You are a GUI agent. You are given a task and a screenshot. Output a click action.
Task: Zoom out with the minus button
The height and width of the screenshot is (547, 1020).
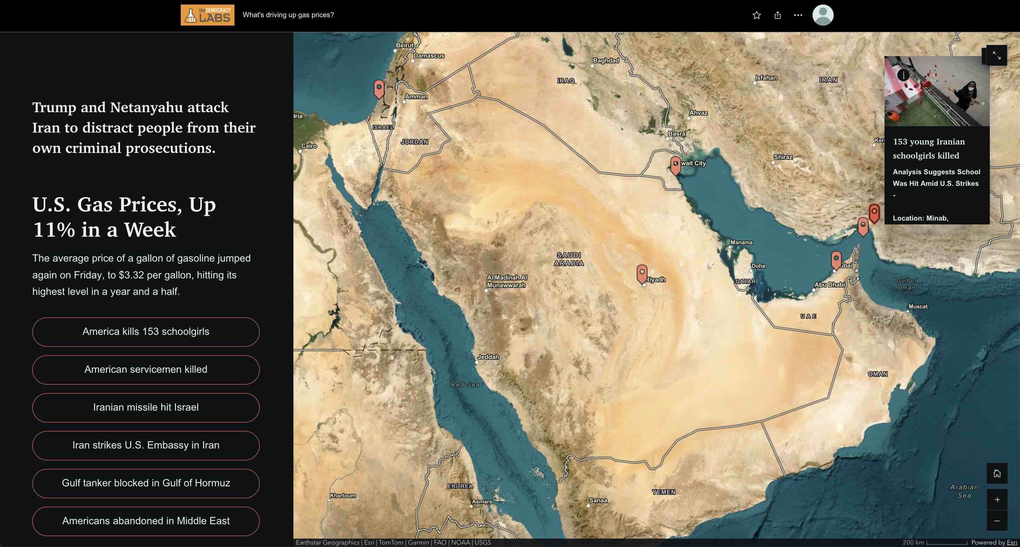coord(996,521)
